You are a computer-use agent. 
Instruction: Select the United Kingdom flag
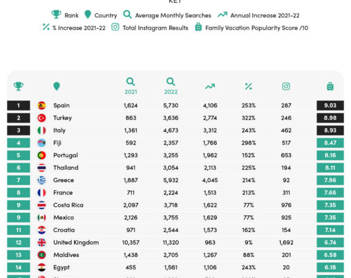(42, 242)
